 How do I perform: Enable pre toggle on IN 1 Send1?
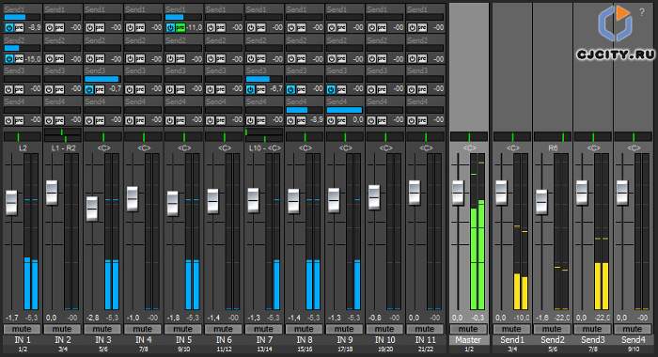(19, 27)
